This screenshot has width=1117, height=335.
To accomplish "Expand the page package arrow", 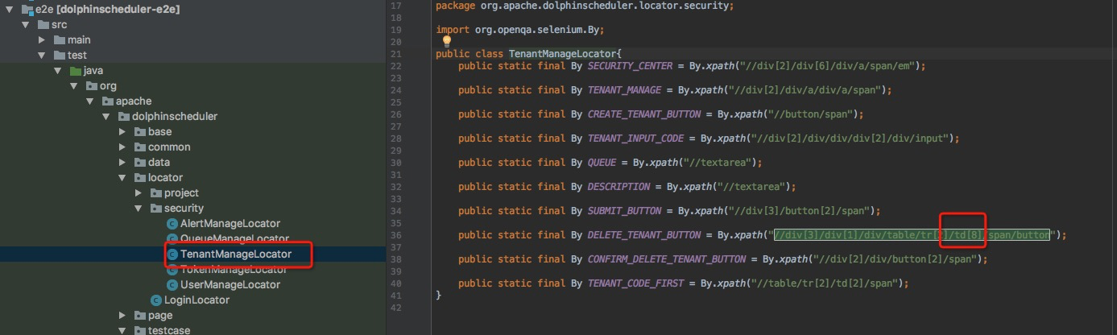I will (x=122, y=316).
